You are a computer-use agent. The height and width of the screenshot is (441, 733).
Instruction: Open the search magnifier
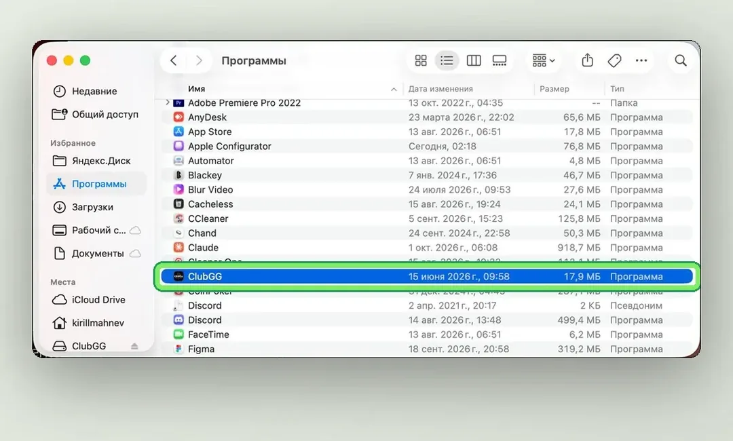click(x=681, y=61)
